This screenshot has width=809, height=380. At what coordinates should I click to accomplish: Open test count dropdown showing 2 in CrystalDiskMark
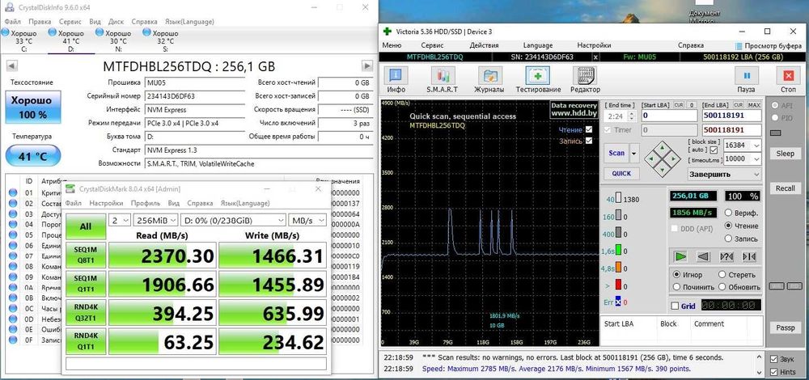(x=119, y=220)
